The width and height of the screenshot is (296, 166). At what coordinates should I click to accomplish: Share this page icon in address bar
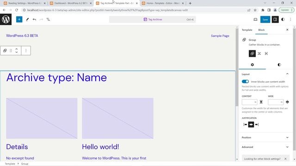pyautogui.click(x=249, y=10)
